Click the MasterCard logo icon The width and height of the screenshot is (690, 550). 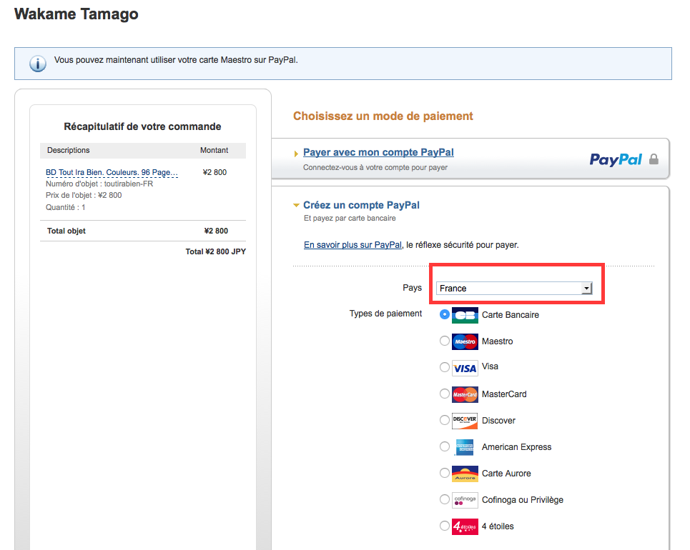coord(464,394)
